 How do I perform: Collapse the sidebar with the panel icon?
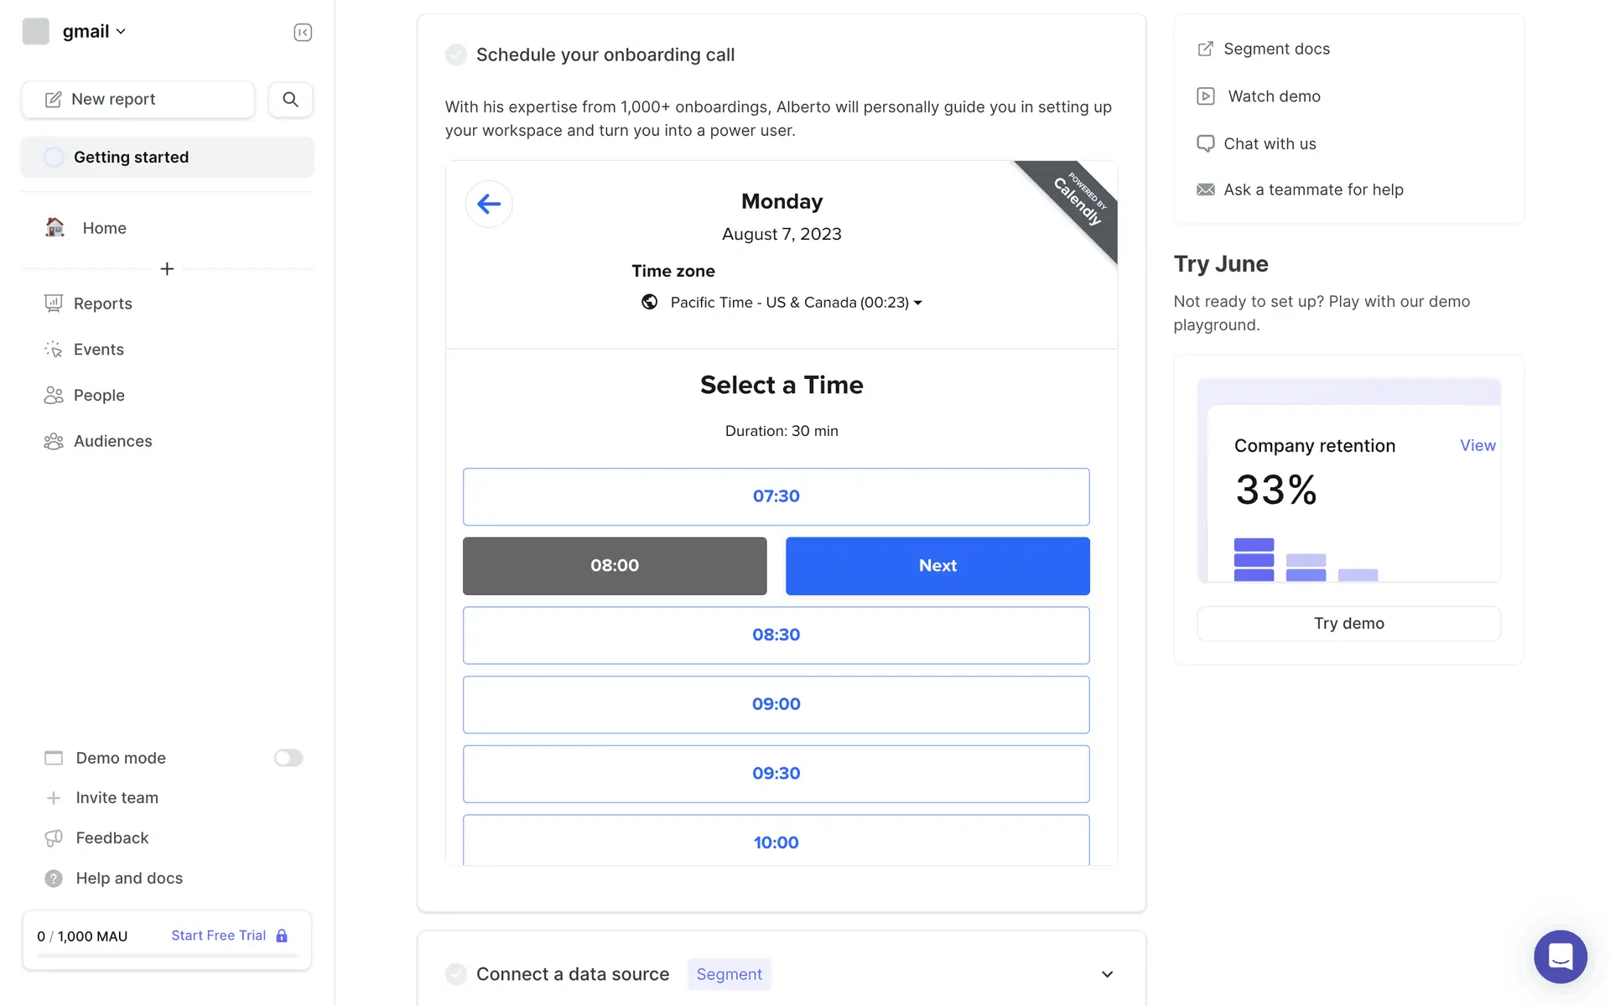pyautogui.click(x=303, y=32)
